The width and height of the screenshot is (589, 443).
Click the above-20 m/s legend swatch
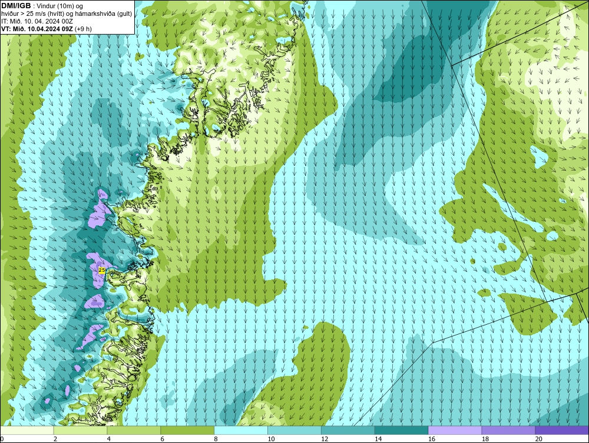[x=562, y=430]
